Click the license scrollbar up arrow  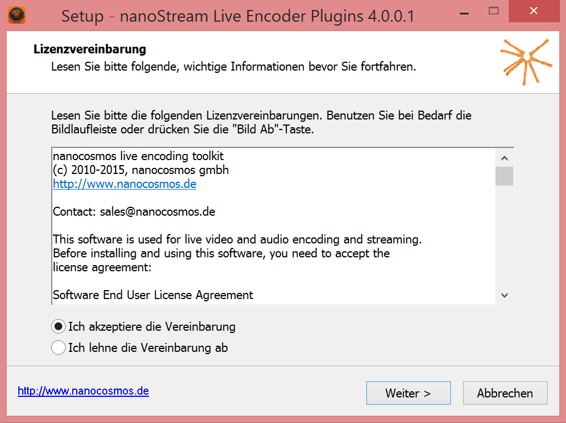point(504,158)
